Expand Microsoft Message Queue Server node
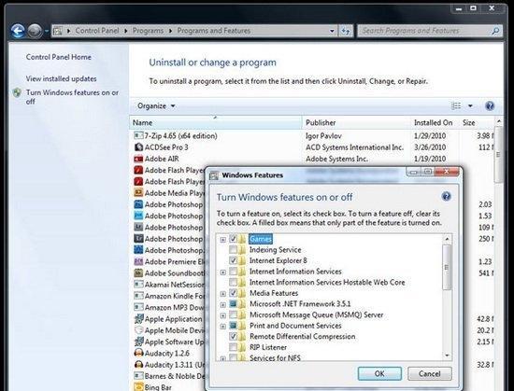This screenshot has height=391, width=514. click(223, 315)
